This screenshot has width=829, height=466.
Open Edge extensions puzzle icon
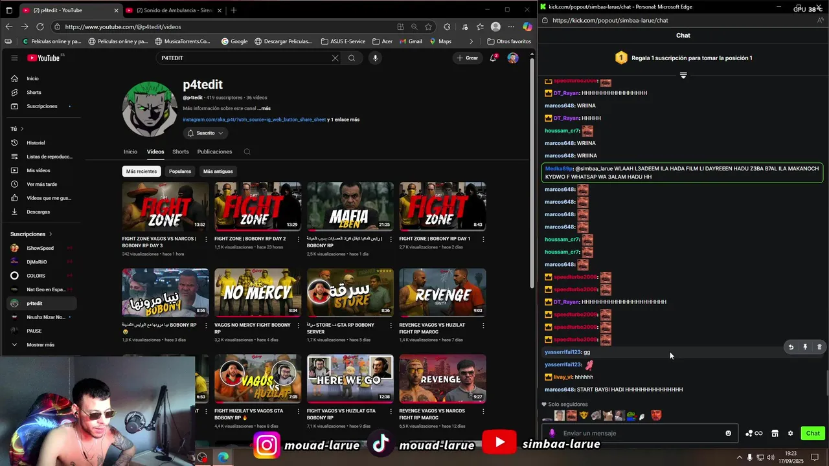pos(447,27)
